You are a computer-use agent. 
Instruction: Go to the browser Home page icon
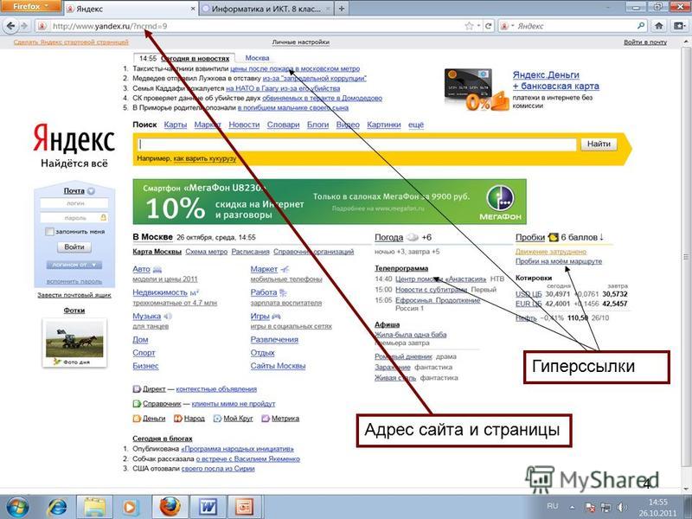tap(659, 26)
